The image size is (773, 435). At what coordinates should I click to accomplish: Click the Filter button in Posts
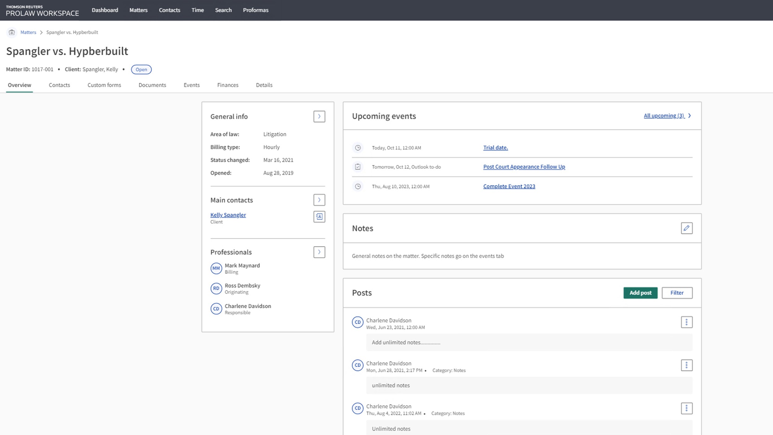click(677, 293)
